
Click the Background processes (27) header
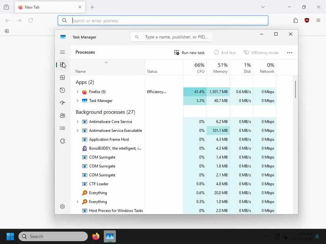(x=105, y=112)
